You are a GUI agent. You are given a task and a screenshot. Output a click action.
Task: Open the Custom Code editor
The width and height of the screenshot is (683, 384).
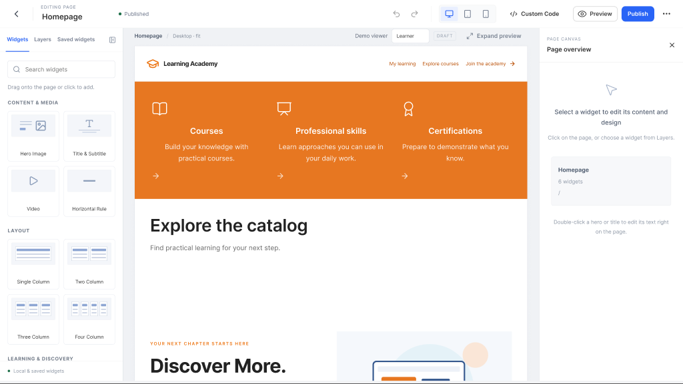point(534,14)
